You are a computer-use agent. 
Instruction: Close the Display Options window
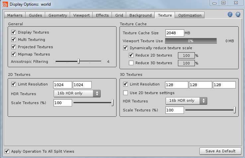pyautogui.click(x=236, y=3)
